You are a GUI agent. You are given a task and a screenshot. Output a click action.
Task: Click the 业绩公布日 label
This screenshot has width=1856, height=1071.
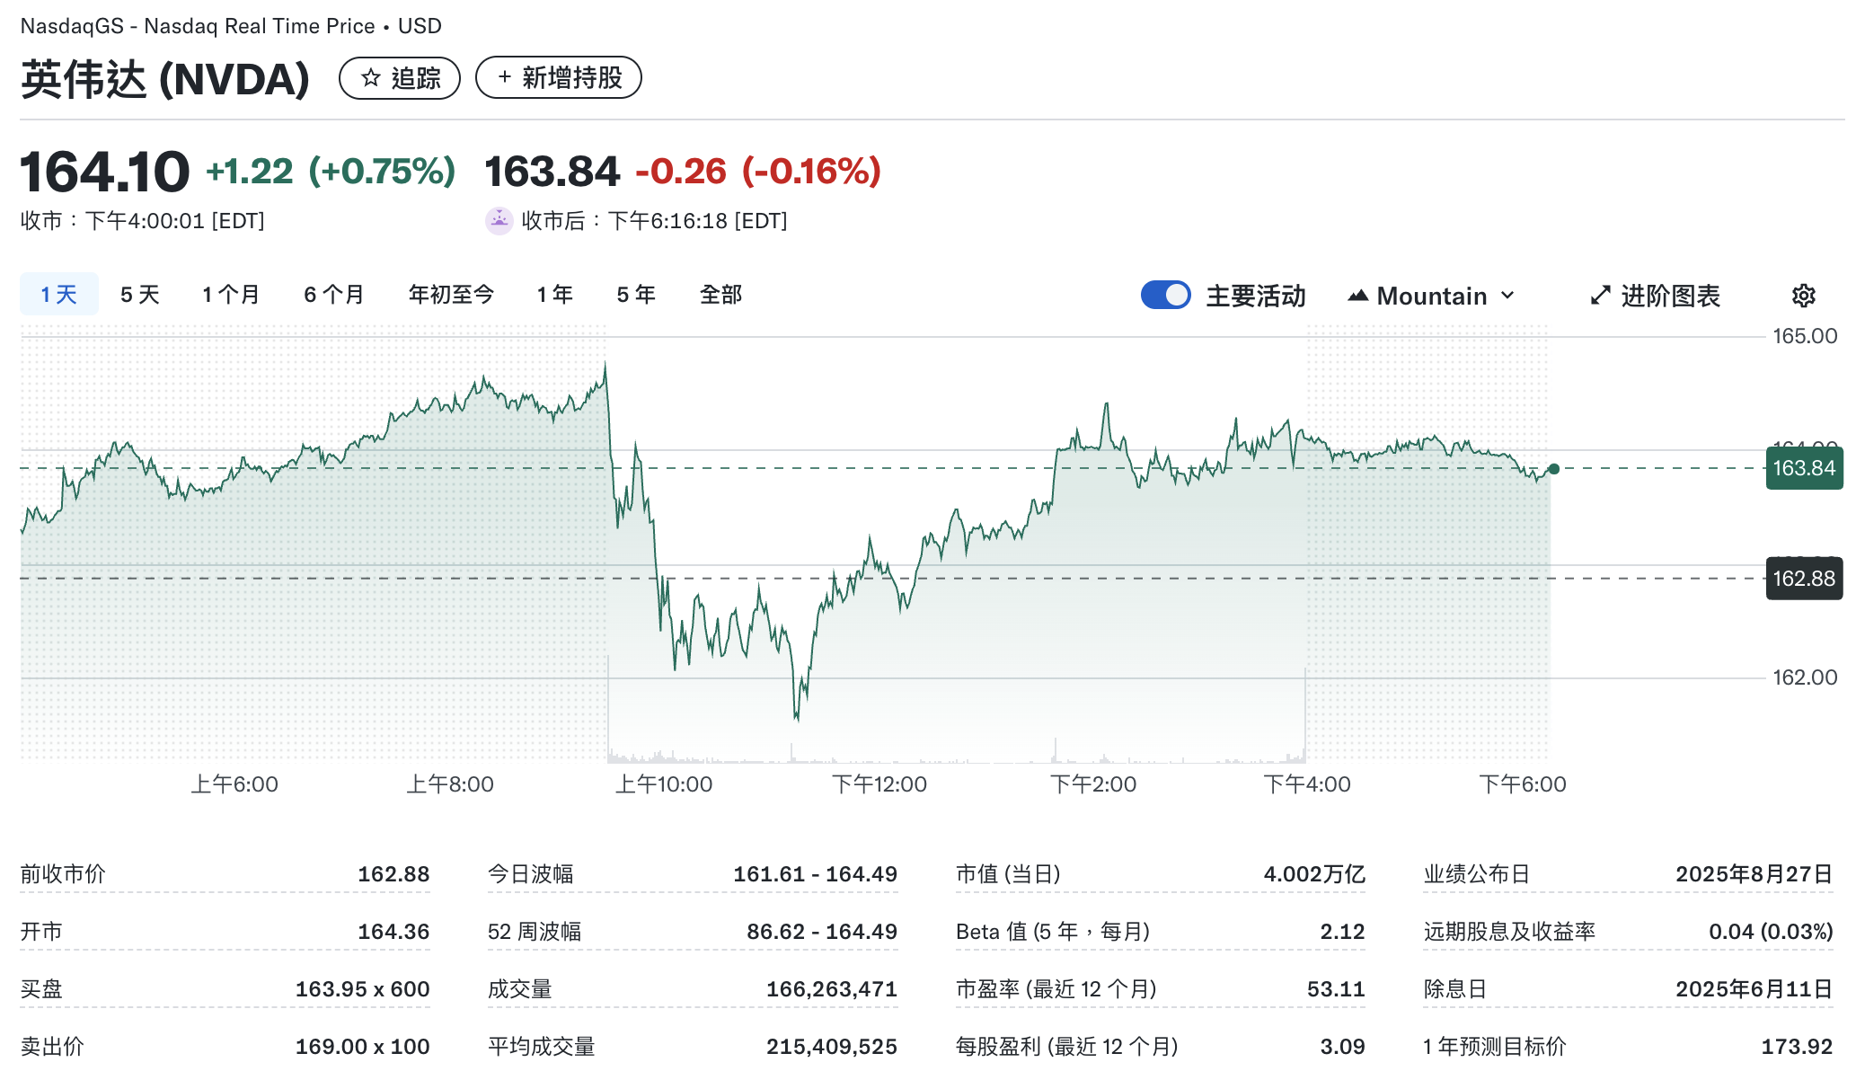click(1477, 874)
